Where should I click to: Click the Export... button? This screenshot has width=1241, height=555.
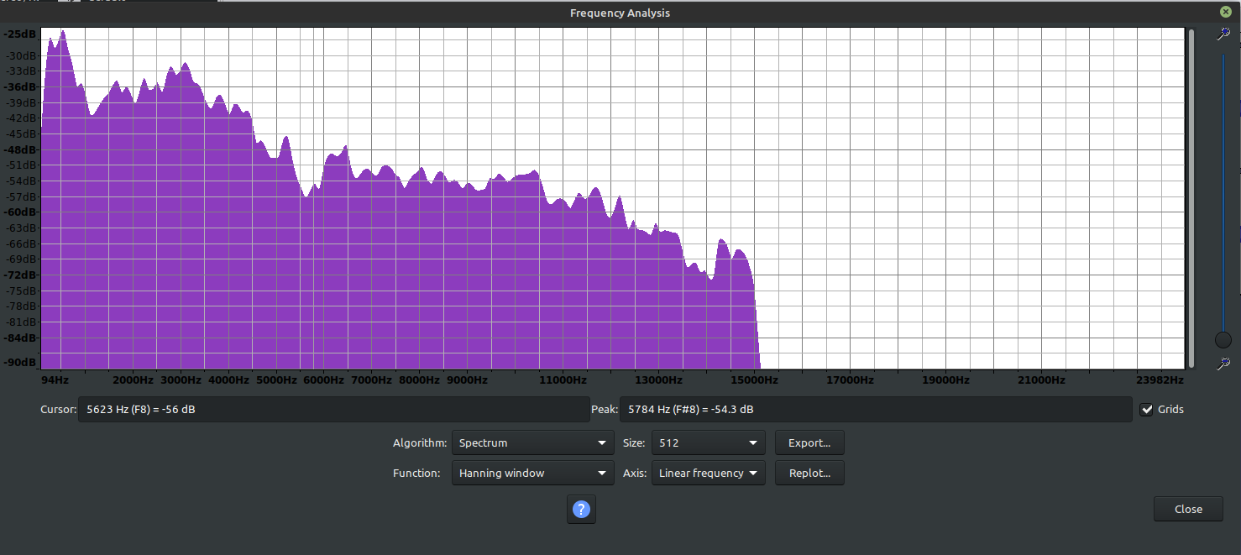(809, 442)
